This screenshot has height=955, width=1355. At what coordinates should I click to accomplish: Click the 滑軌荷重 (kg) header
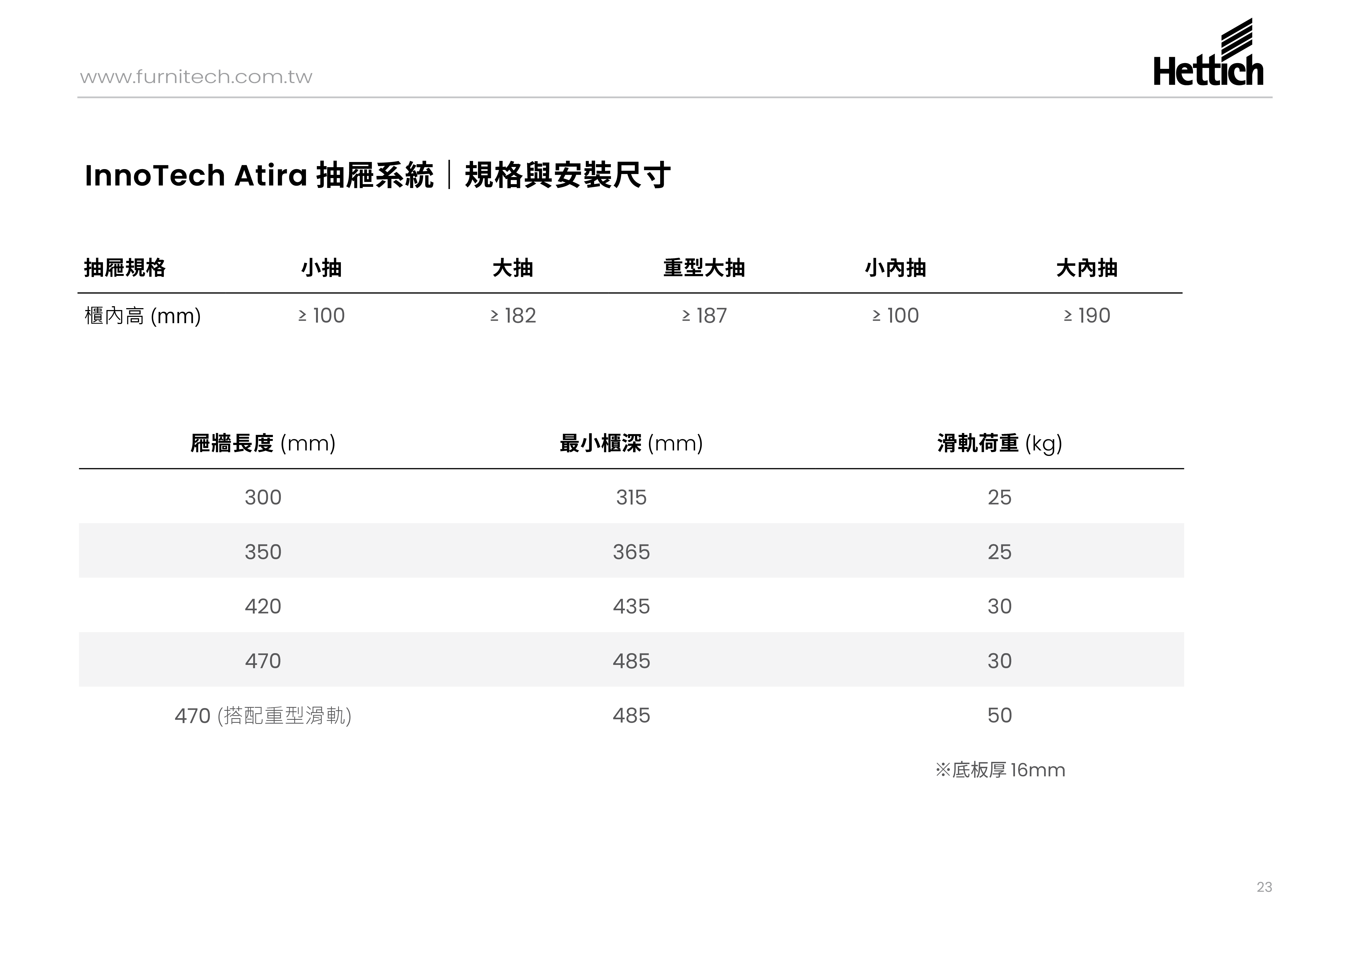999,443
